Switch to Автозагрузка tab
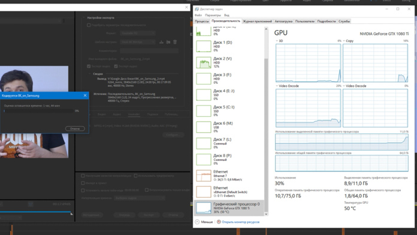 (x=283, y=22)
